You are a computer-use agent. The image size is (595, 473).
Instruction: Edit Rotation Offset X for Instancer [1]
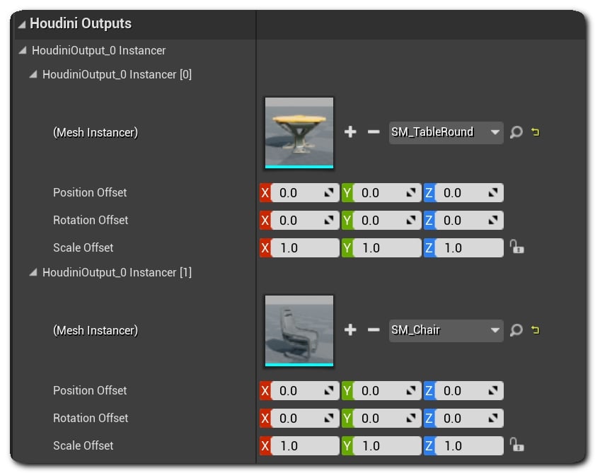point(305,419)
